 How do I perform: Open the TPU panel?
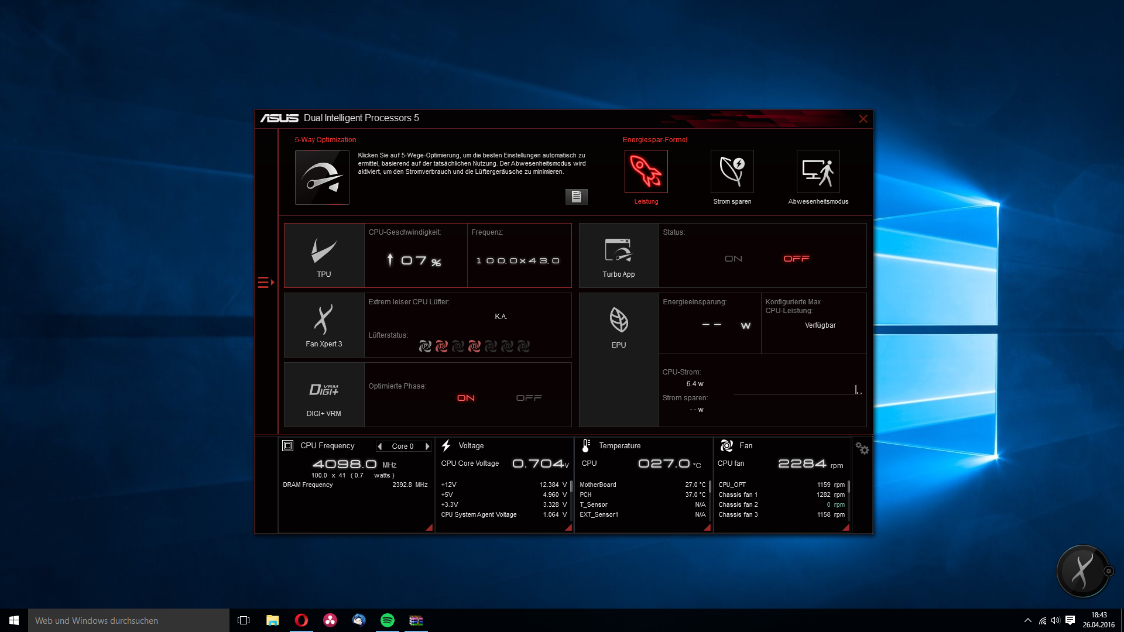324,256
